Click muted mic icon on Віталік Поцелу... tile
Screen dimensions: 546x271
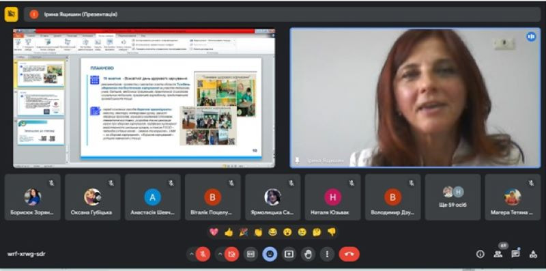[231, 182]
